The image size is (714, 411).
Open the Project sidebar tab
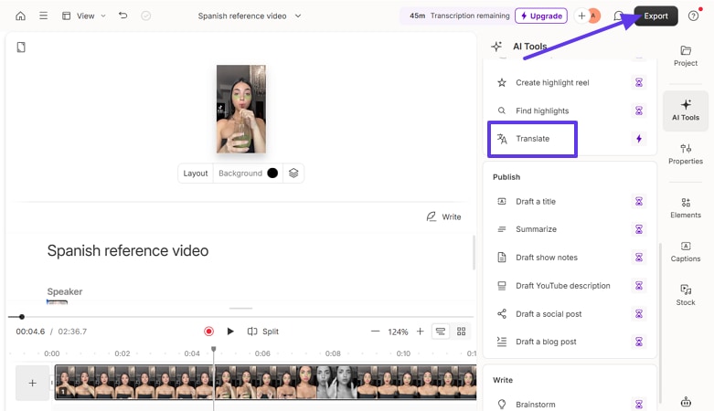click(686, 56)
